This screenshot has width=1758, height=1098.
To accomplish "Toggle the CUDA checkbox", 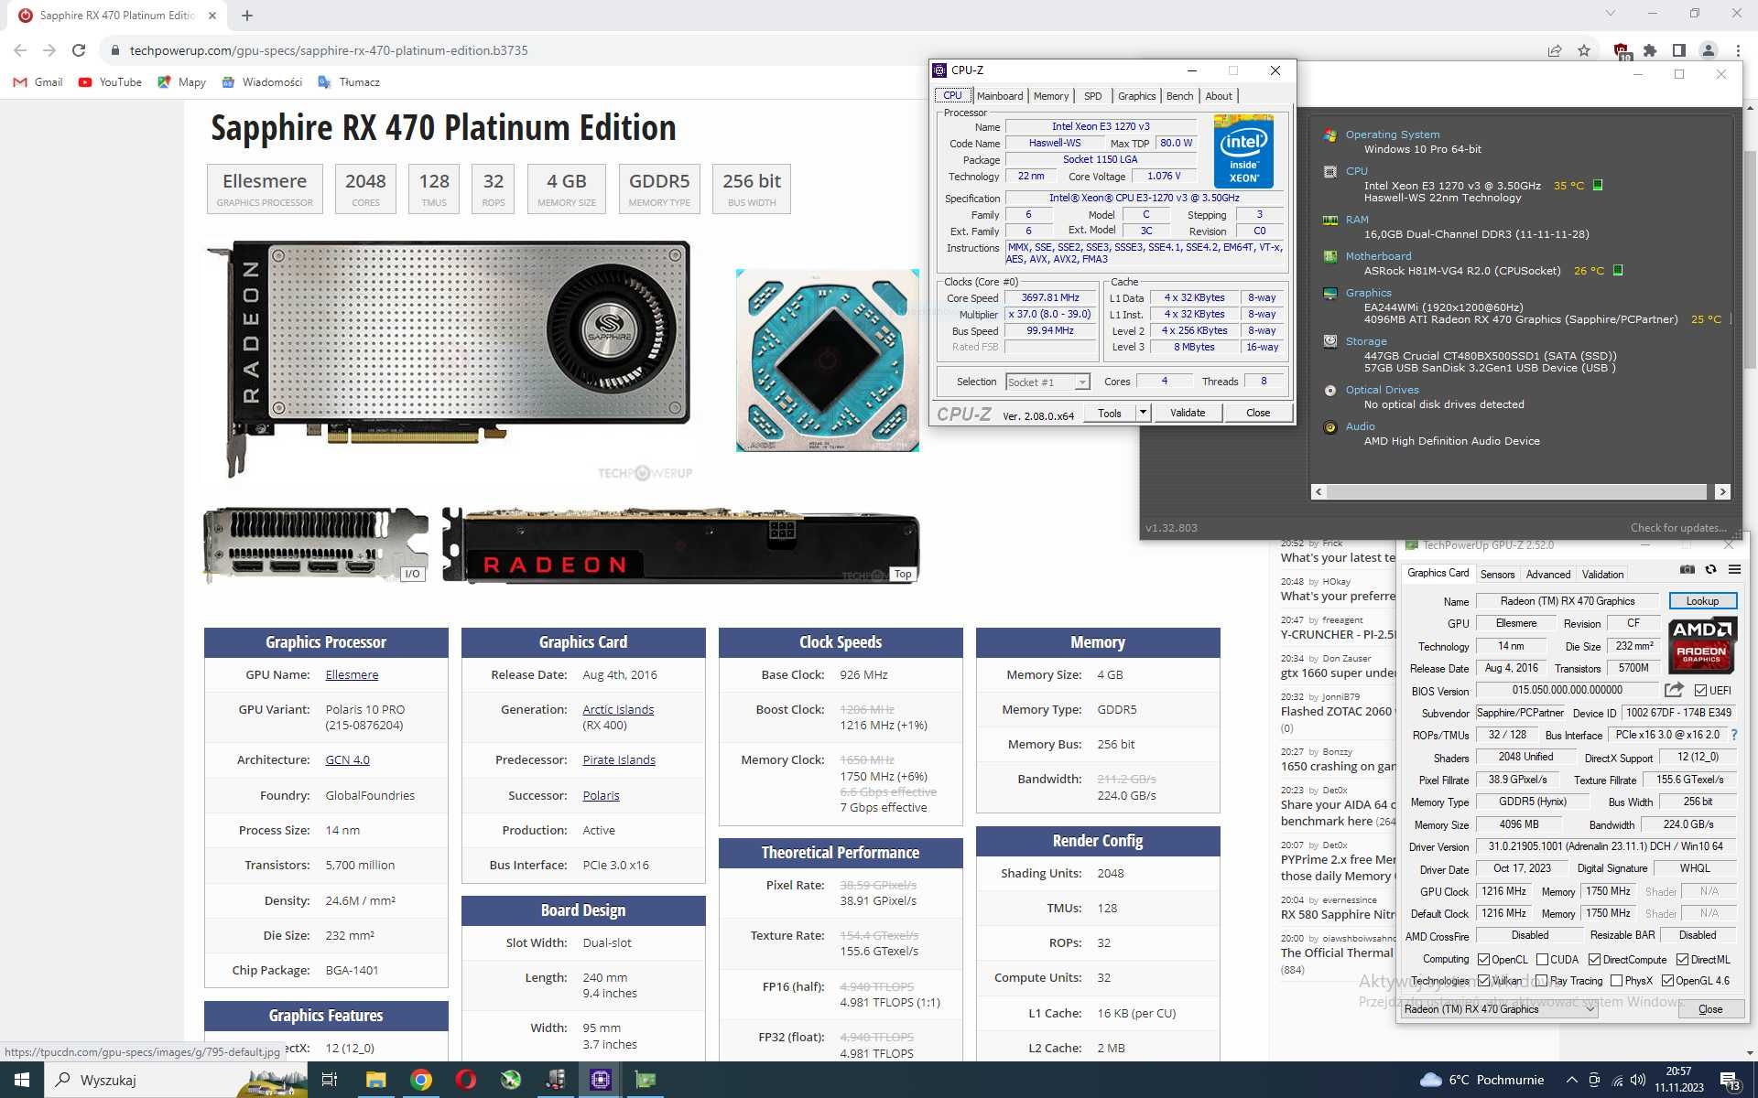I will click(1542, 960).
